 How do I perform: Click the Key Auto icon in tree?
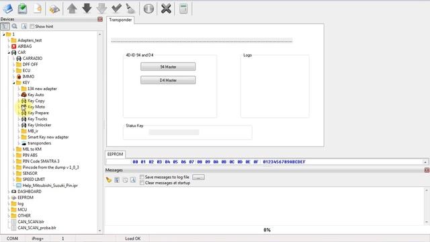(x=24, y=95)
